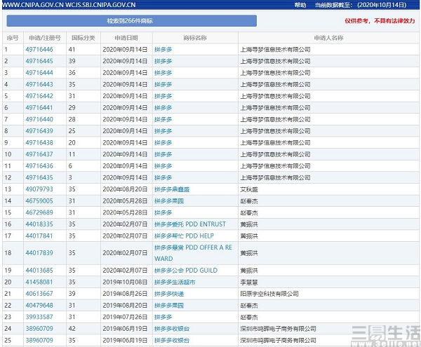Open 38960709 link in row 25
This screenshot has height=347, width=421.
coord(39,340)
